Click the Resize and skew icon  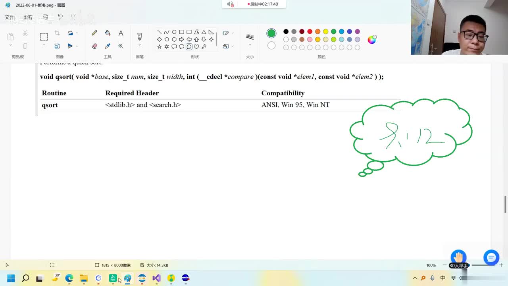coord(57,46)
